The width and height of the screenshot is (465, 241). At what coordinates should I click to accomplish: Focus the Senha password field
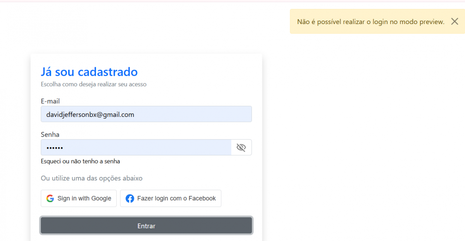pyautogui.click(x=136, y=147)
